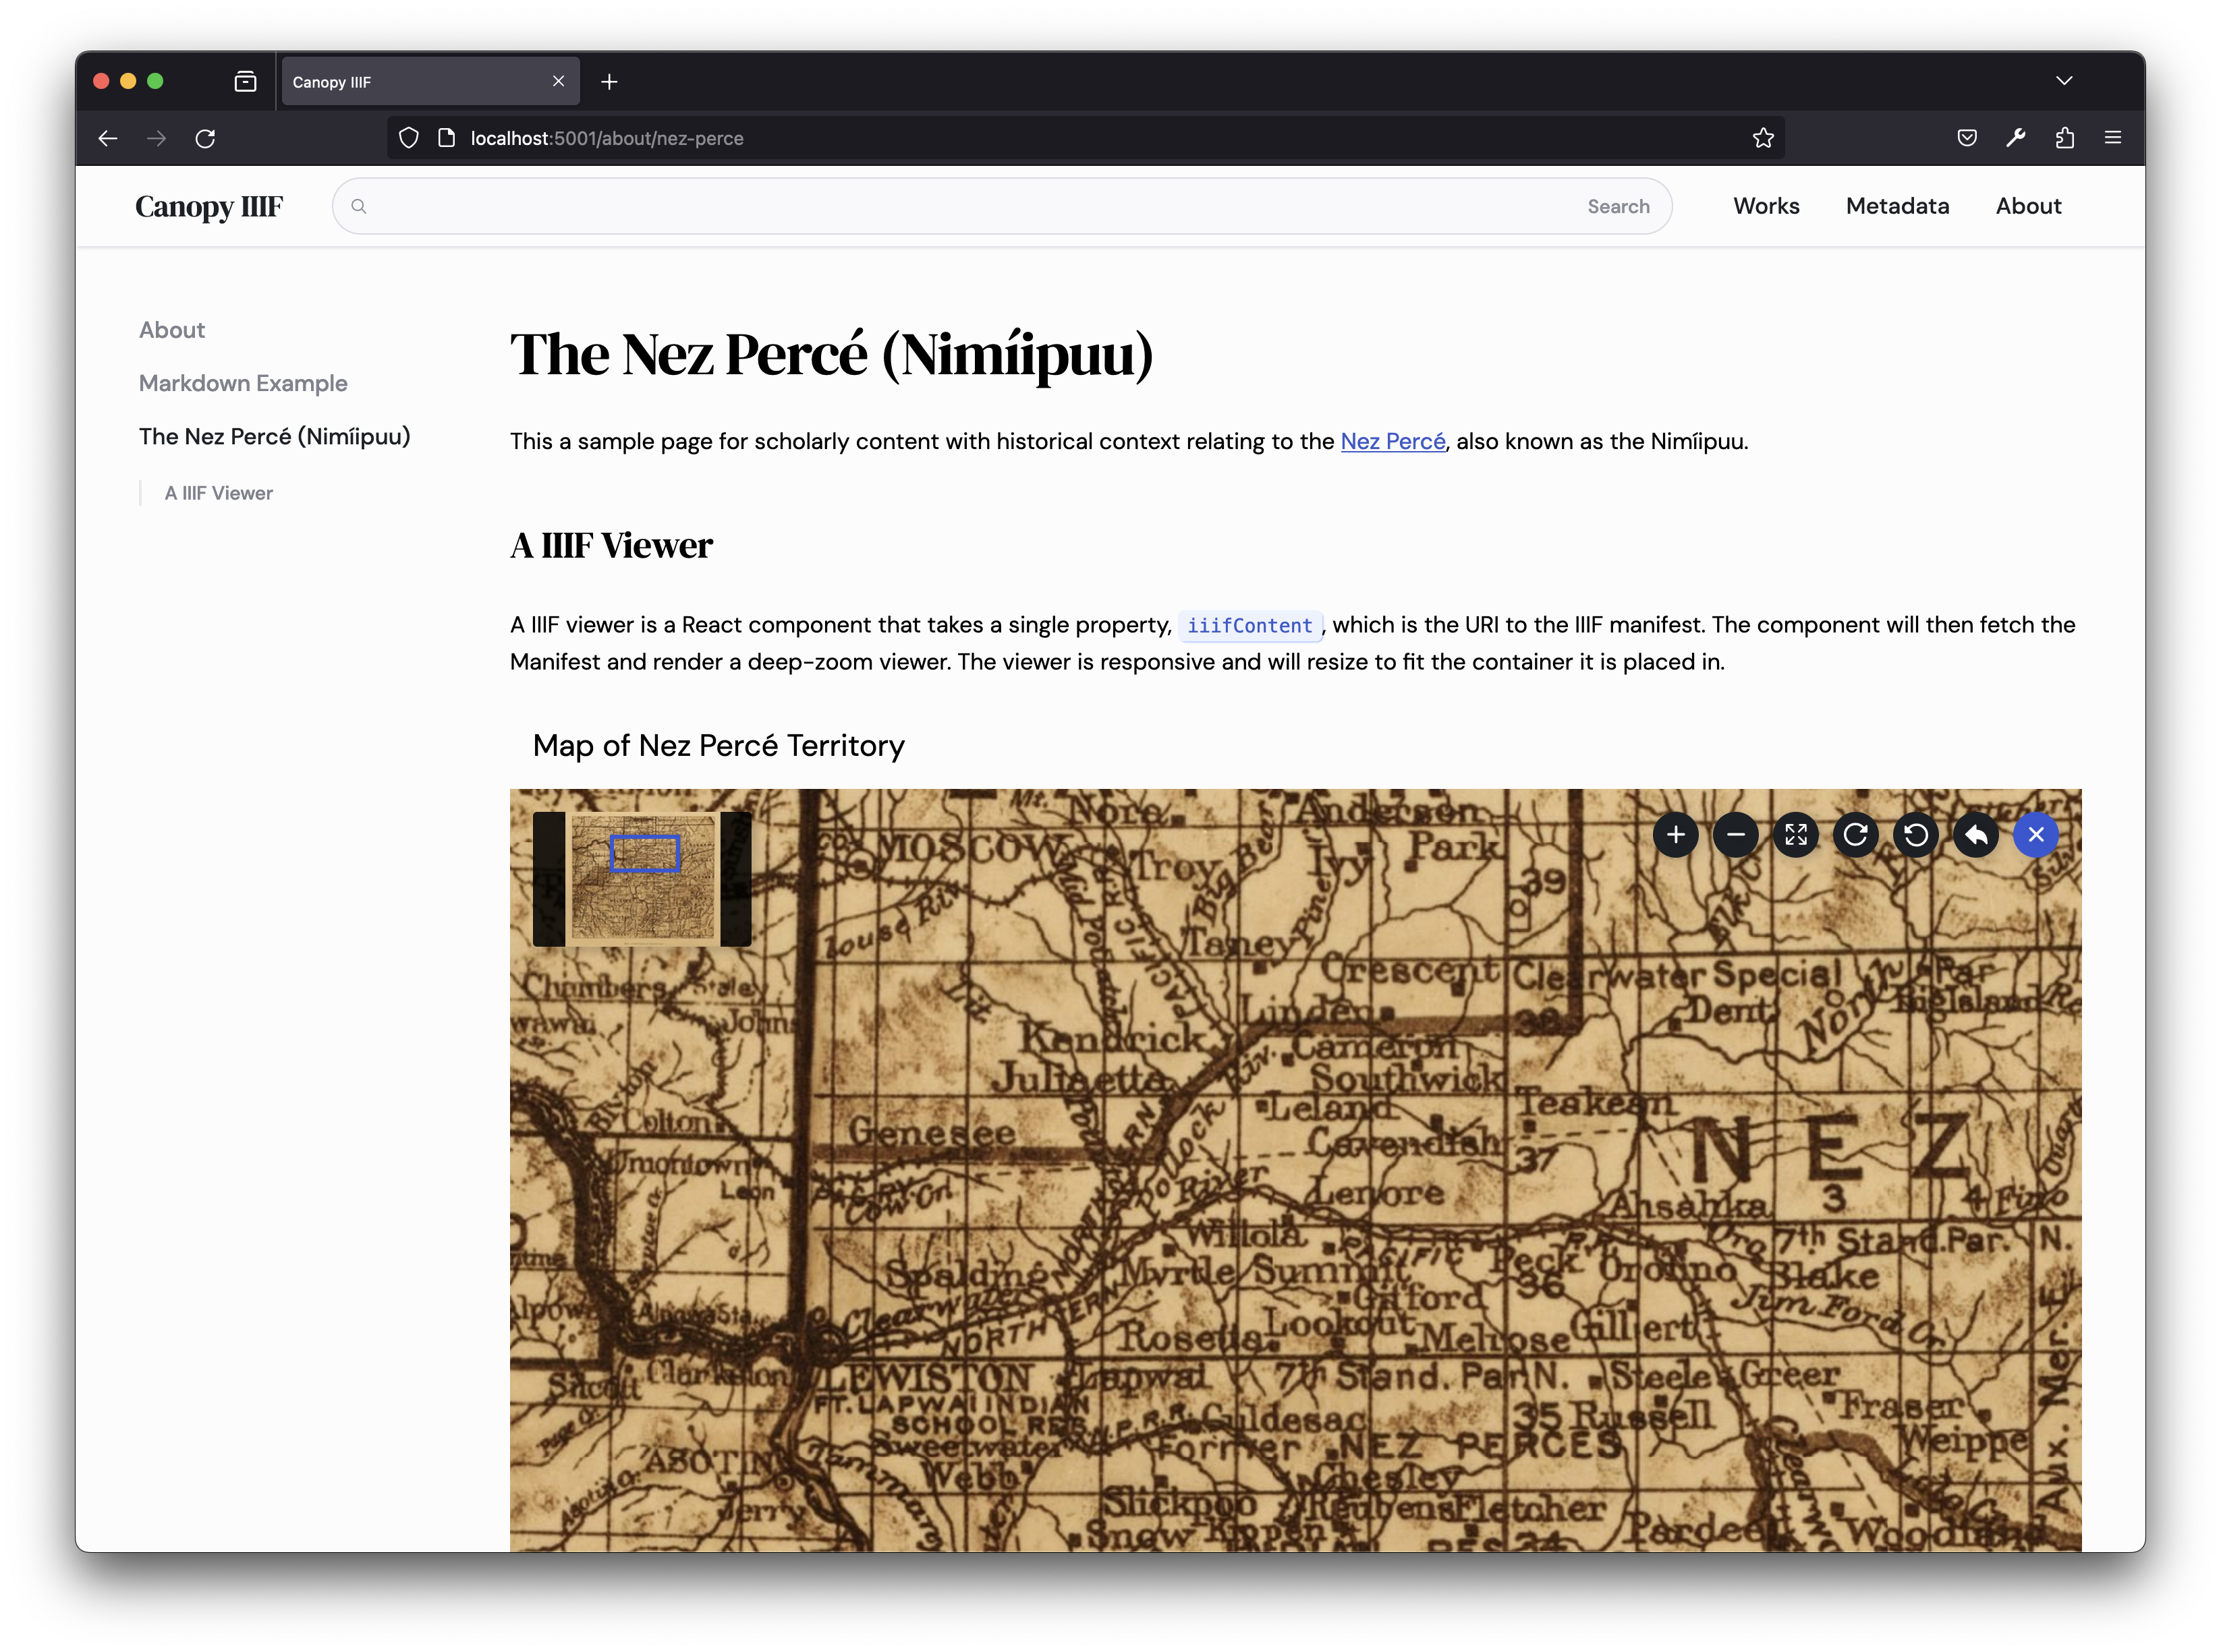Screen dimensions: 2221x1652
Task: Click the zoom out button on map viewer
Action: tap(1737, 835)
